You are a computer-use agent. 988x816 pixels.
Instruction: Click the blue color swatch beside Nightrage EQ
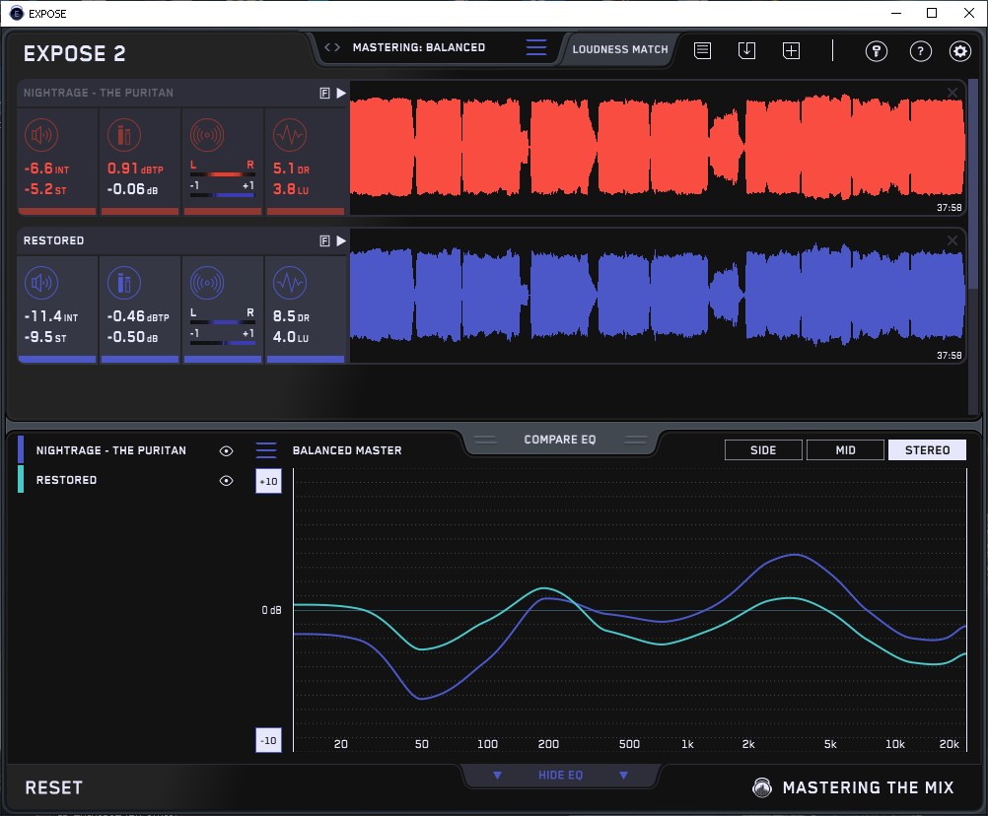click(x=21, y=450)
